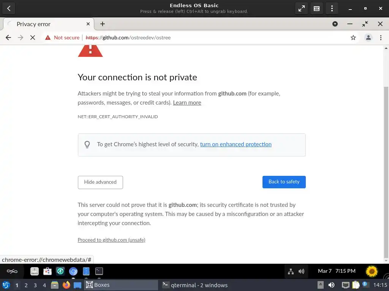Navigate back in Chrome
This screenshot has height=291, width=389.
click(x=8, y=38)
